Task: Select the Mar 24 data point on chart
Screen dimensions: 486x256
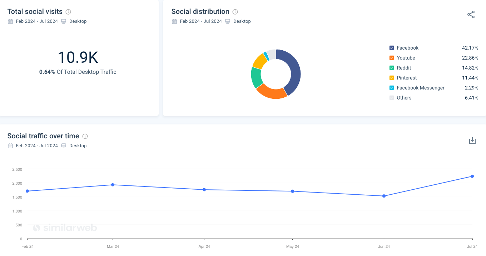Action: (x=113, y=185)
